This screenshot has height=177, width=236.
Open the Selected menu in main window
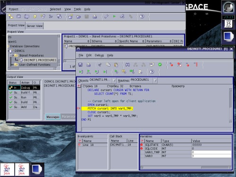pyautogui.click(x=55, y=9)
